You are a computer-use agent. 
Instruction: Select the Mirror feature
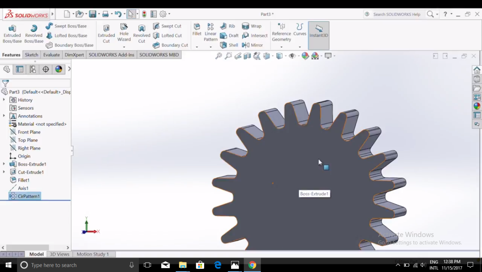click(252, 45)
